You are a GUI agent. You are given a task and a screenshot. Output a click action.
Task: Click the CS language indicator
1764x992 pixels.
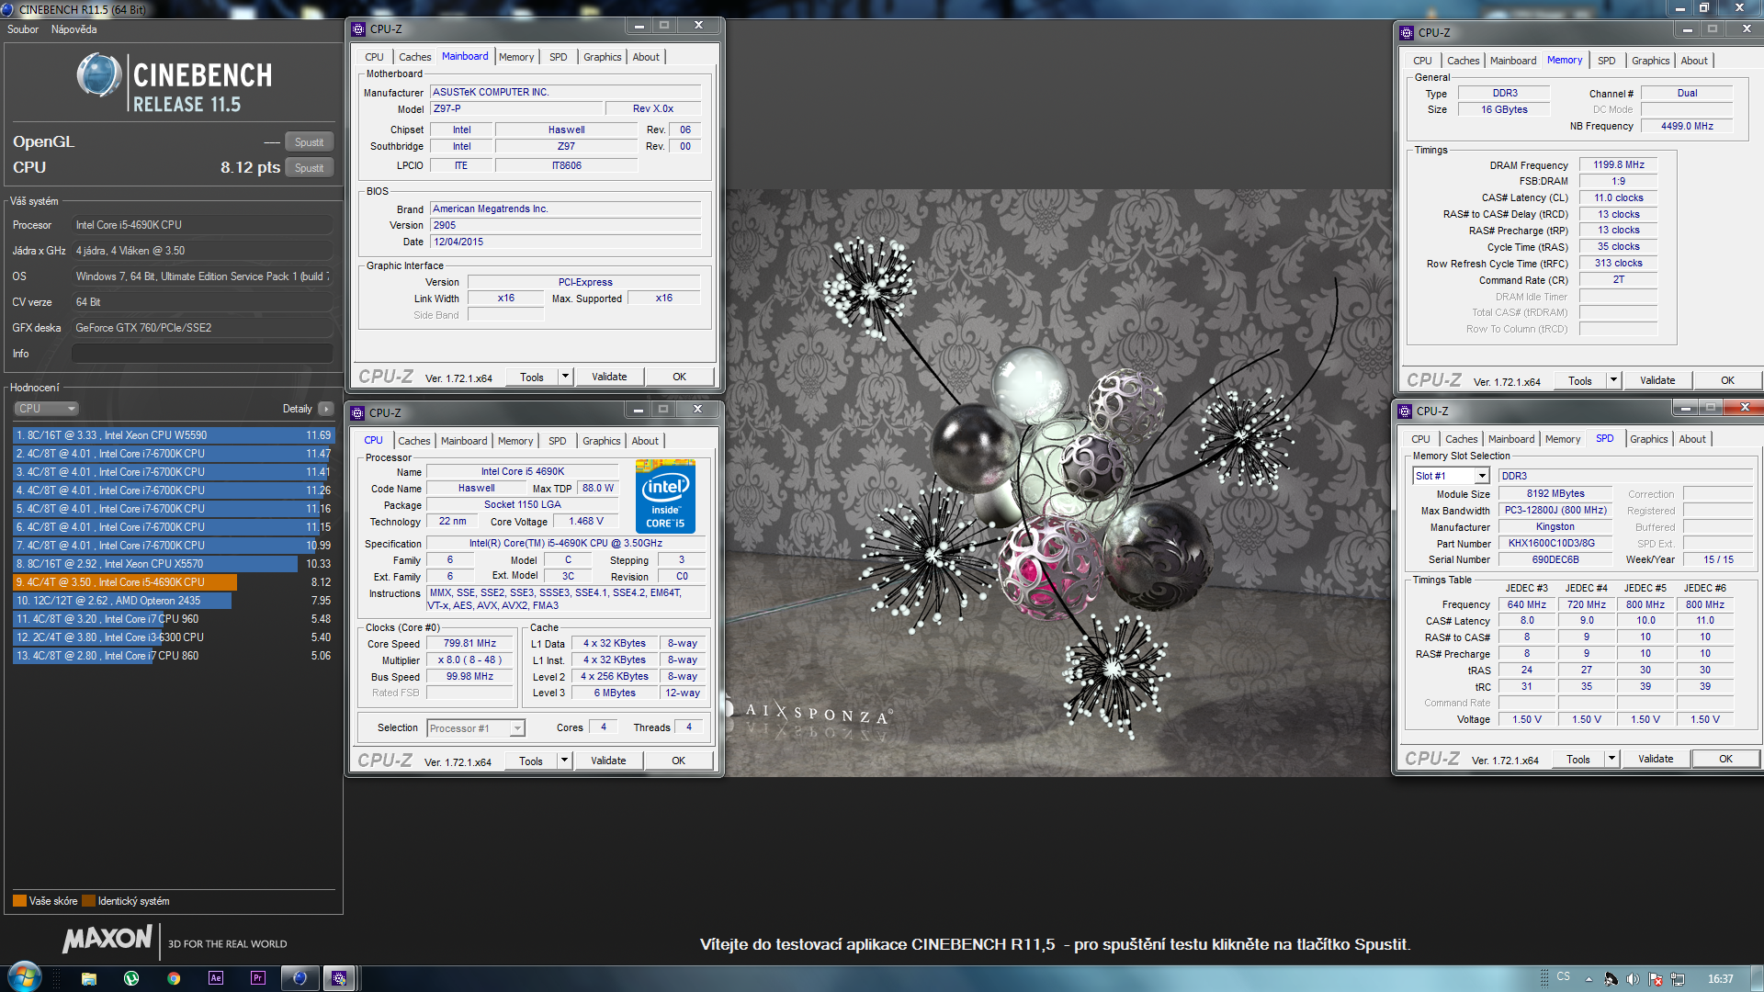[1564, 976]
